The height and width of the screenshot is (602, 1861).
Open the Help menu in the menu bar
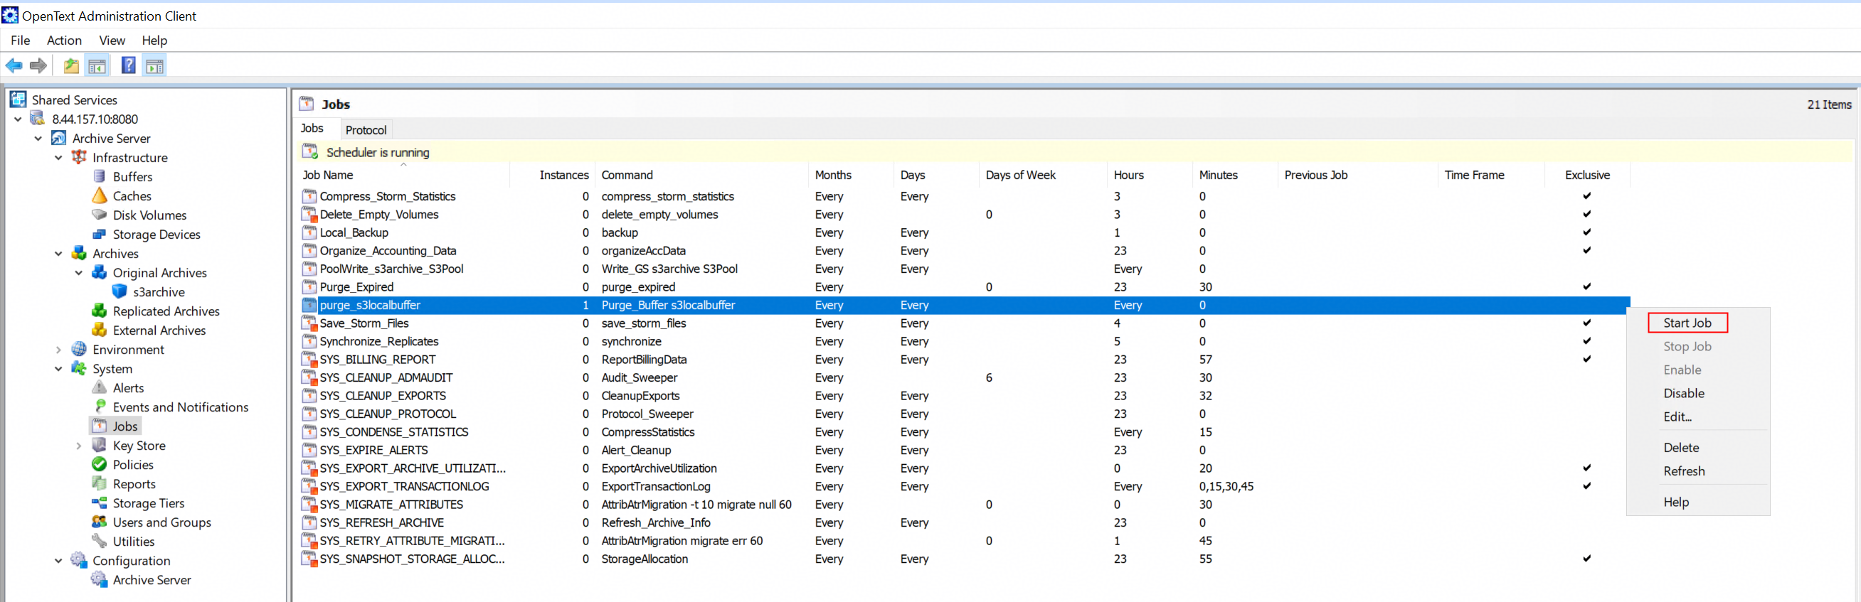pos(154,41)
